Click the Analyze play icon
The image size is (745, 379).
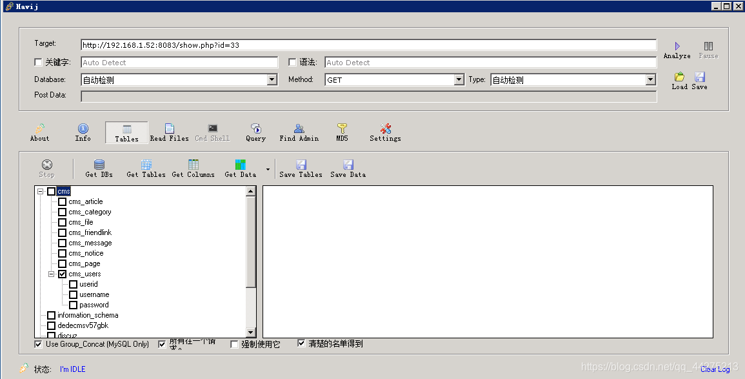[677, 46]
